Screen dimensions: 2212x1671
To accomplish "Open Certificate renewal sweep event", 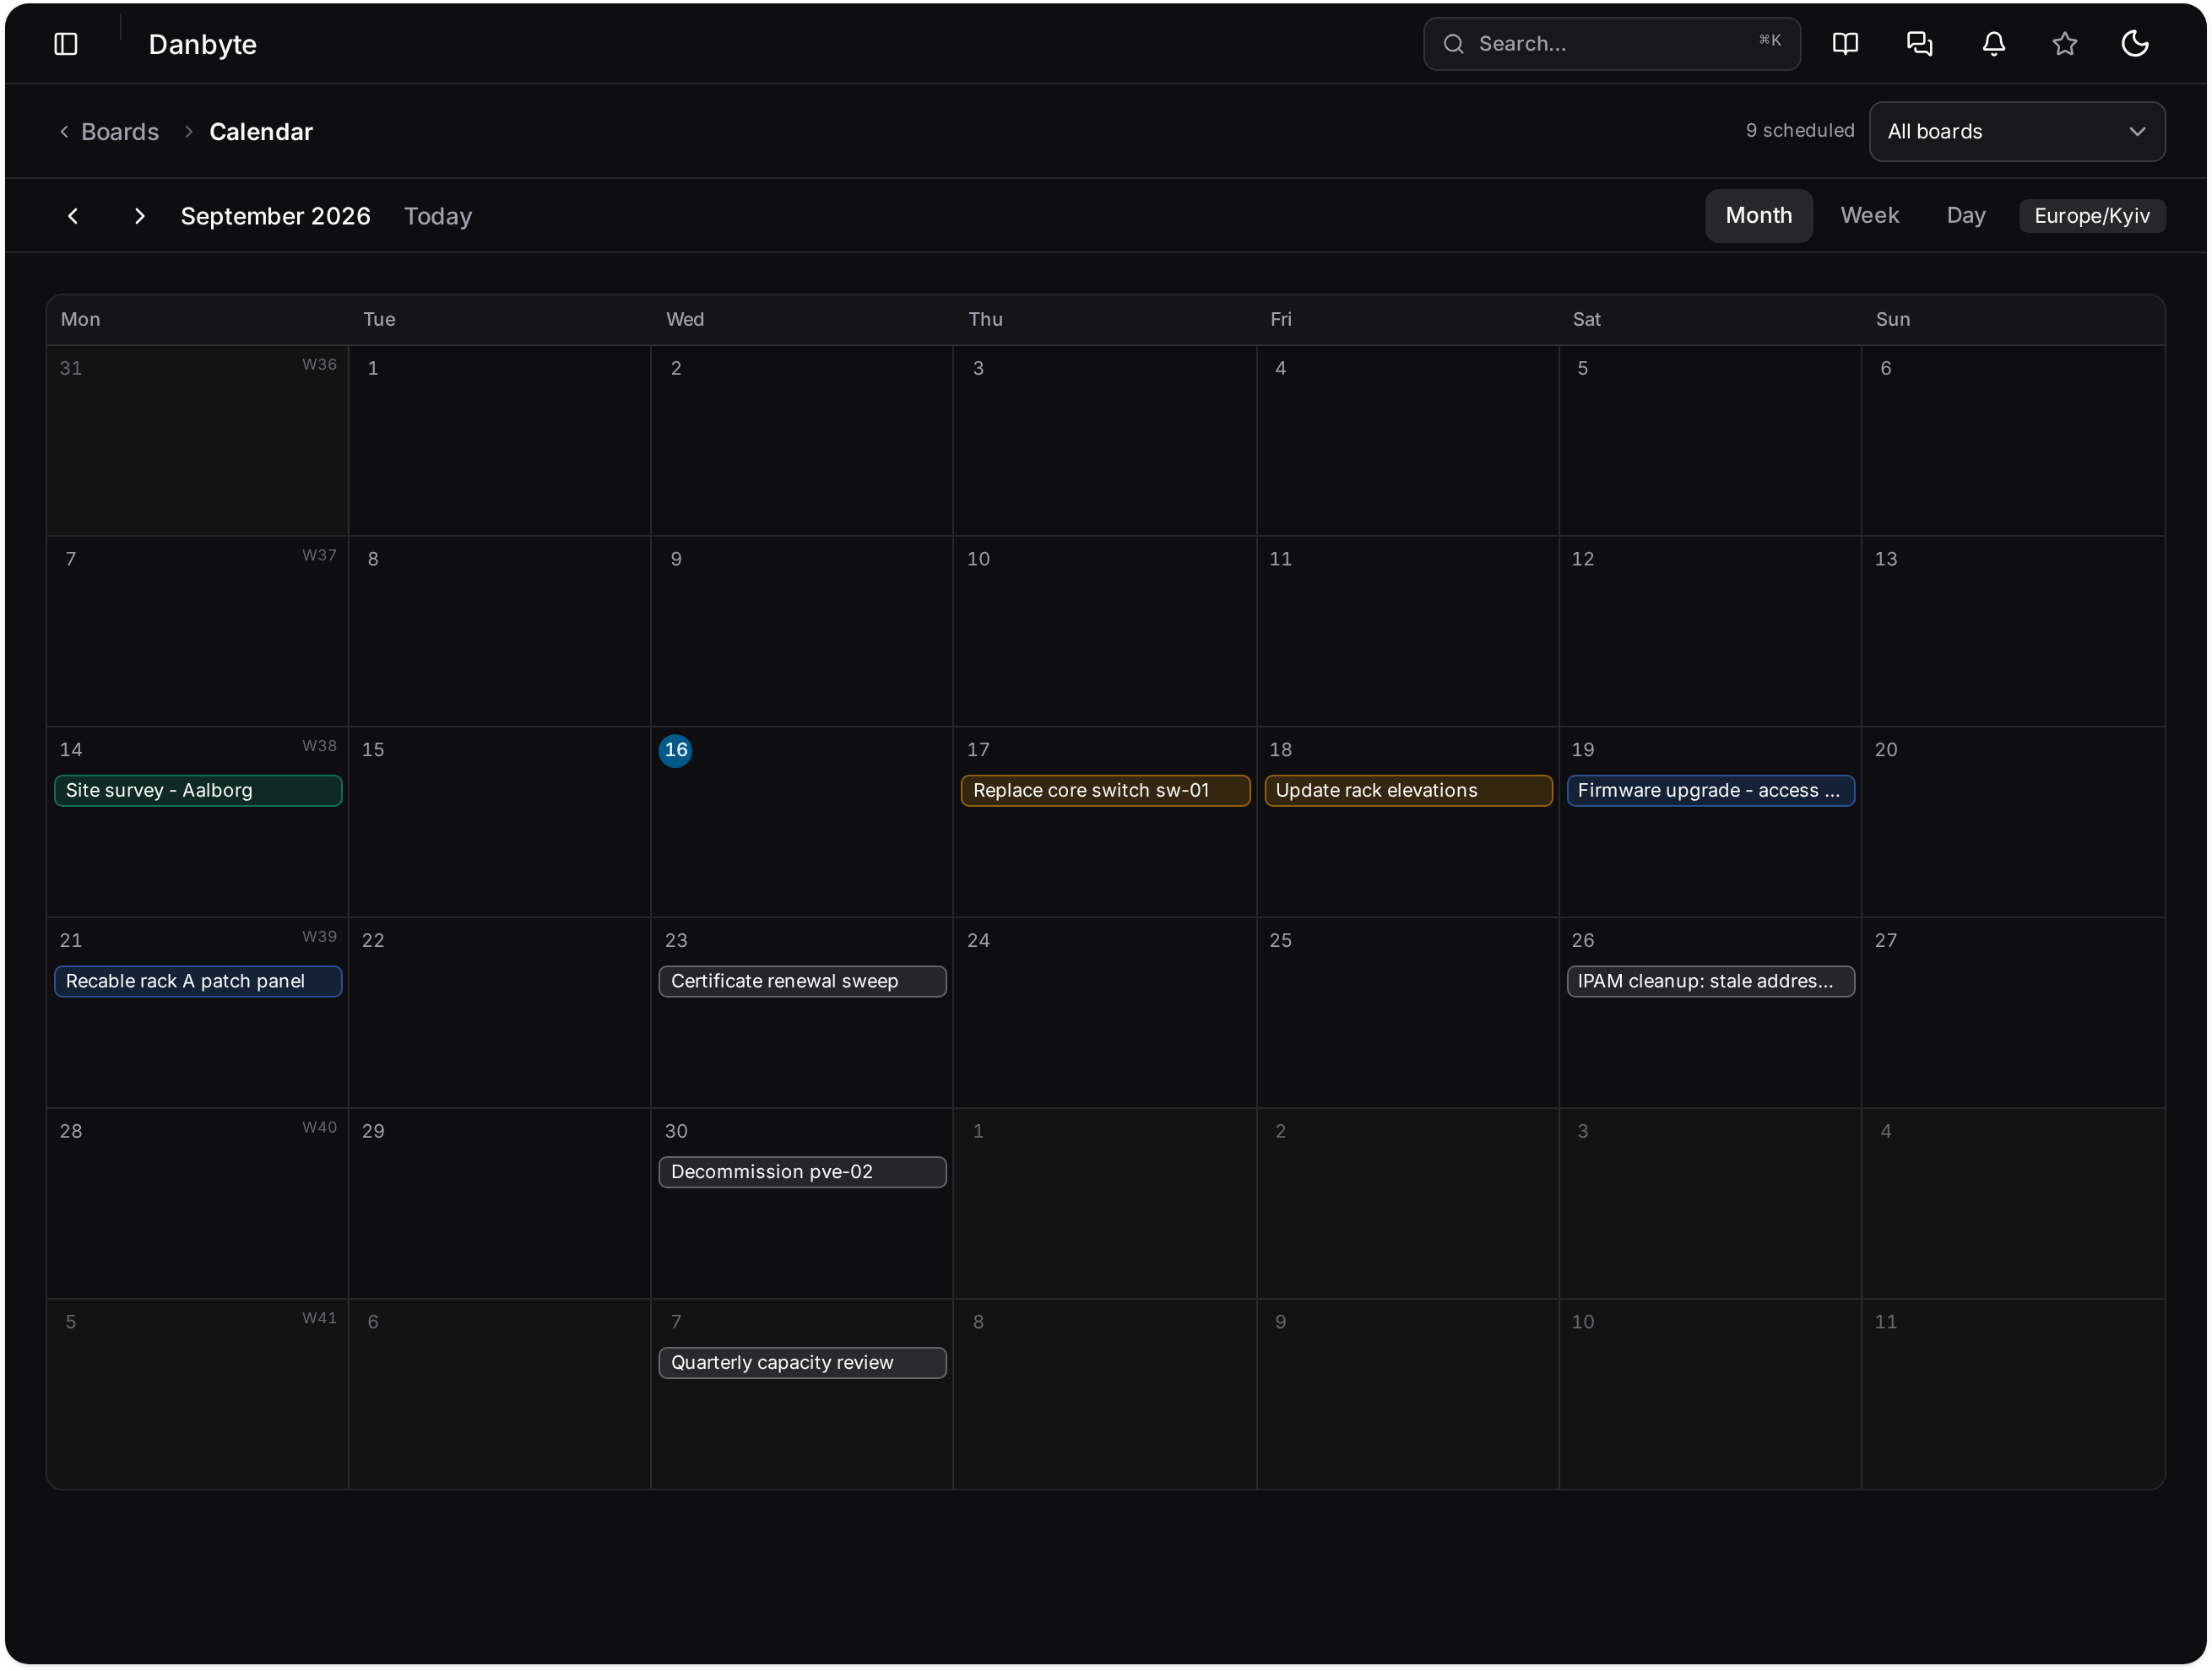I will tap(802, 981).
